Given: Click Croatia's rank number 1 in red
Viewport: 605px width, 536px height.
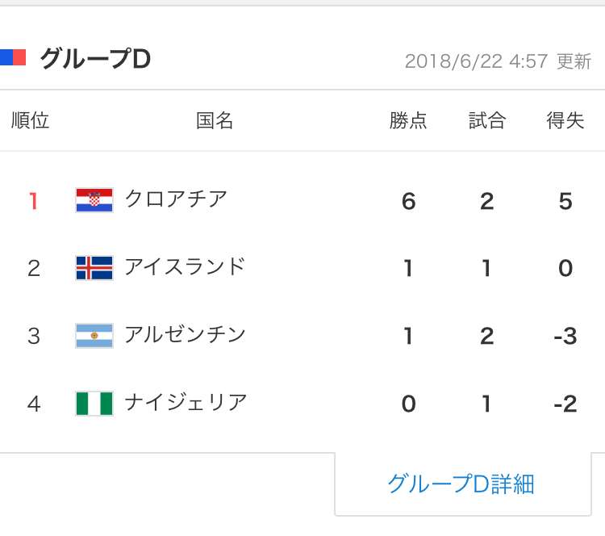Looking at the screenshot, I should [33, 201].
